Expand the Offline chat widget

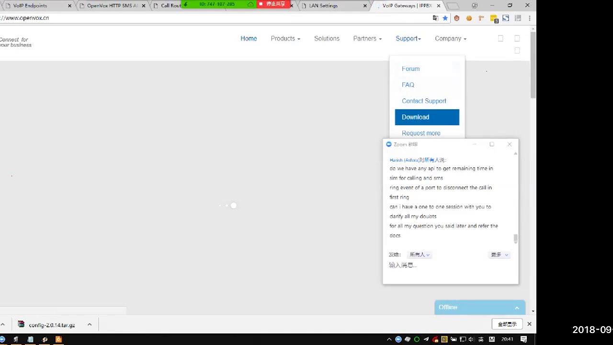(x=480, y=308)
